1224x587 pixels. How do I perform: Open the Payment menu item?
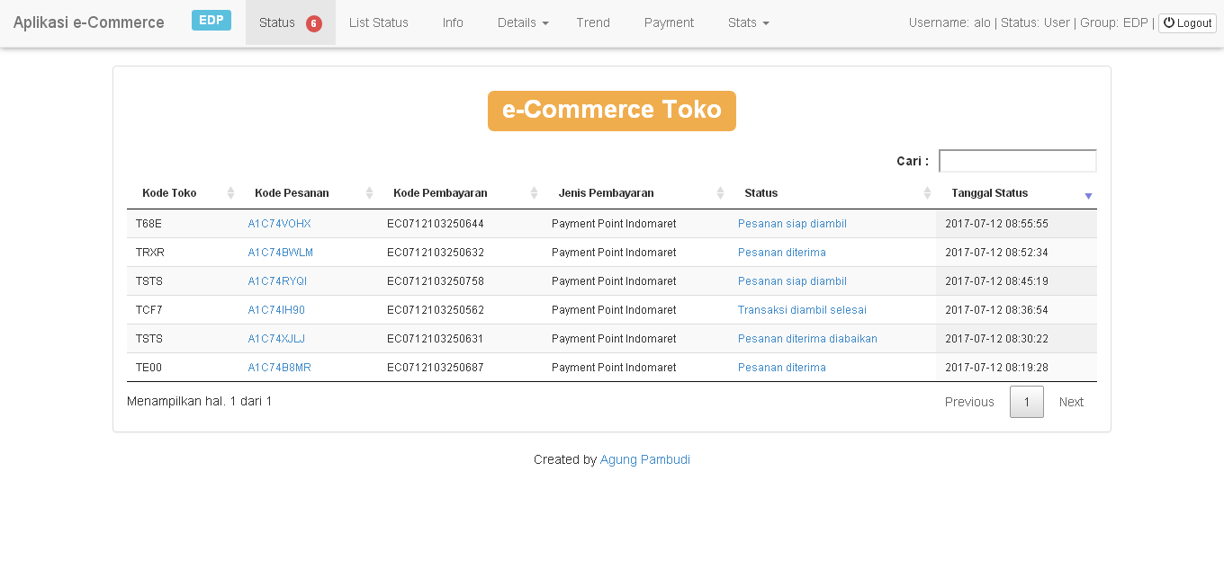click(x=669, y=22)
